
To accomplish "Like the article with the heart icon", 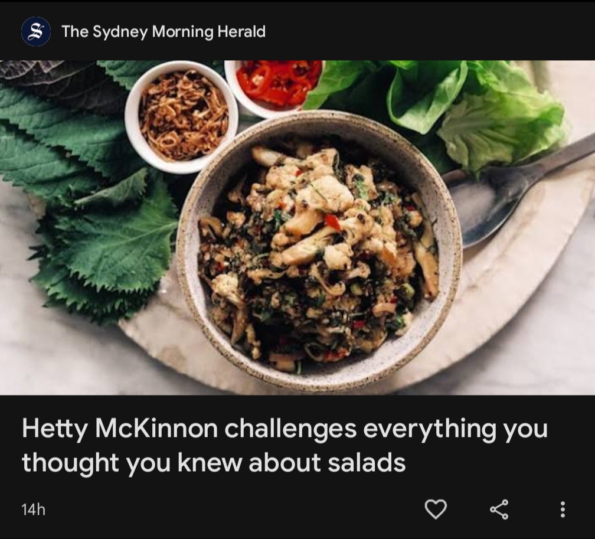I will pos(436,508).
